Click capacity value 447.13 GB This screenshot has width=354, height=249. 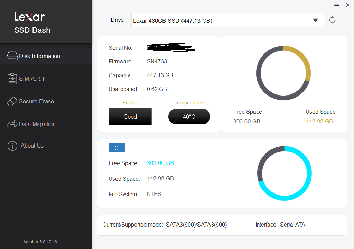tap(160, 75)
